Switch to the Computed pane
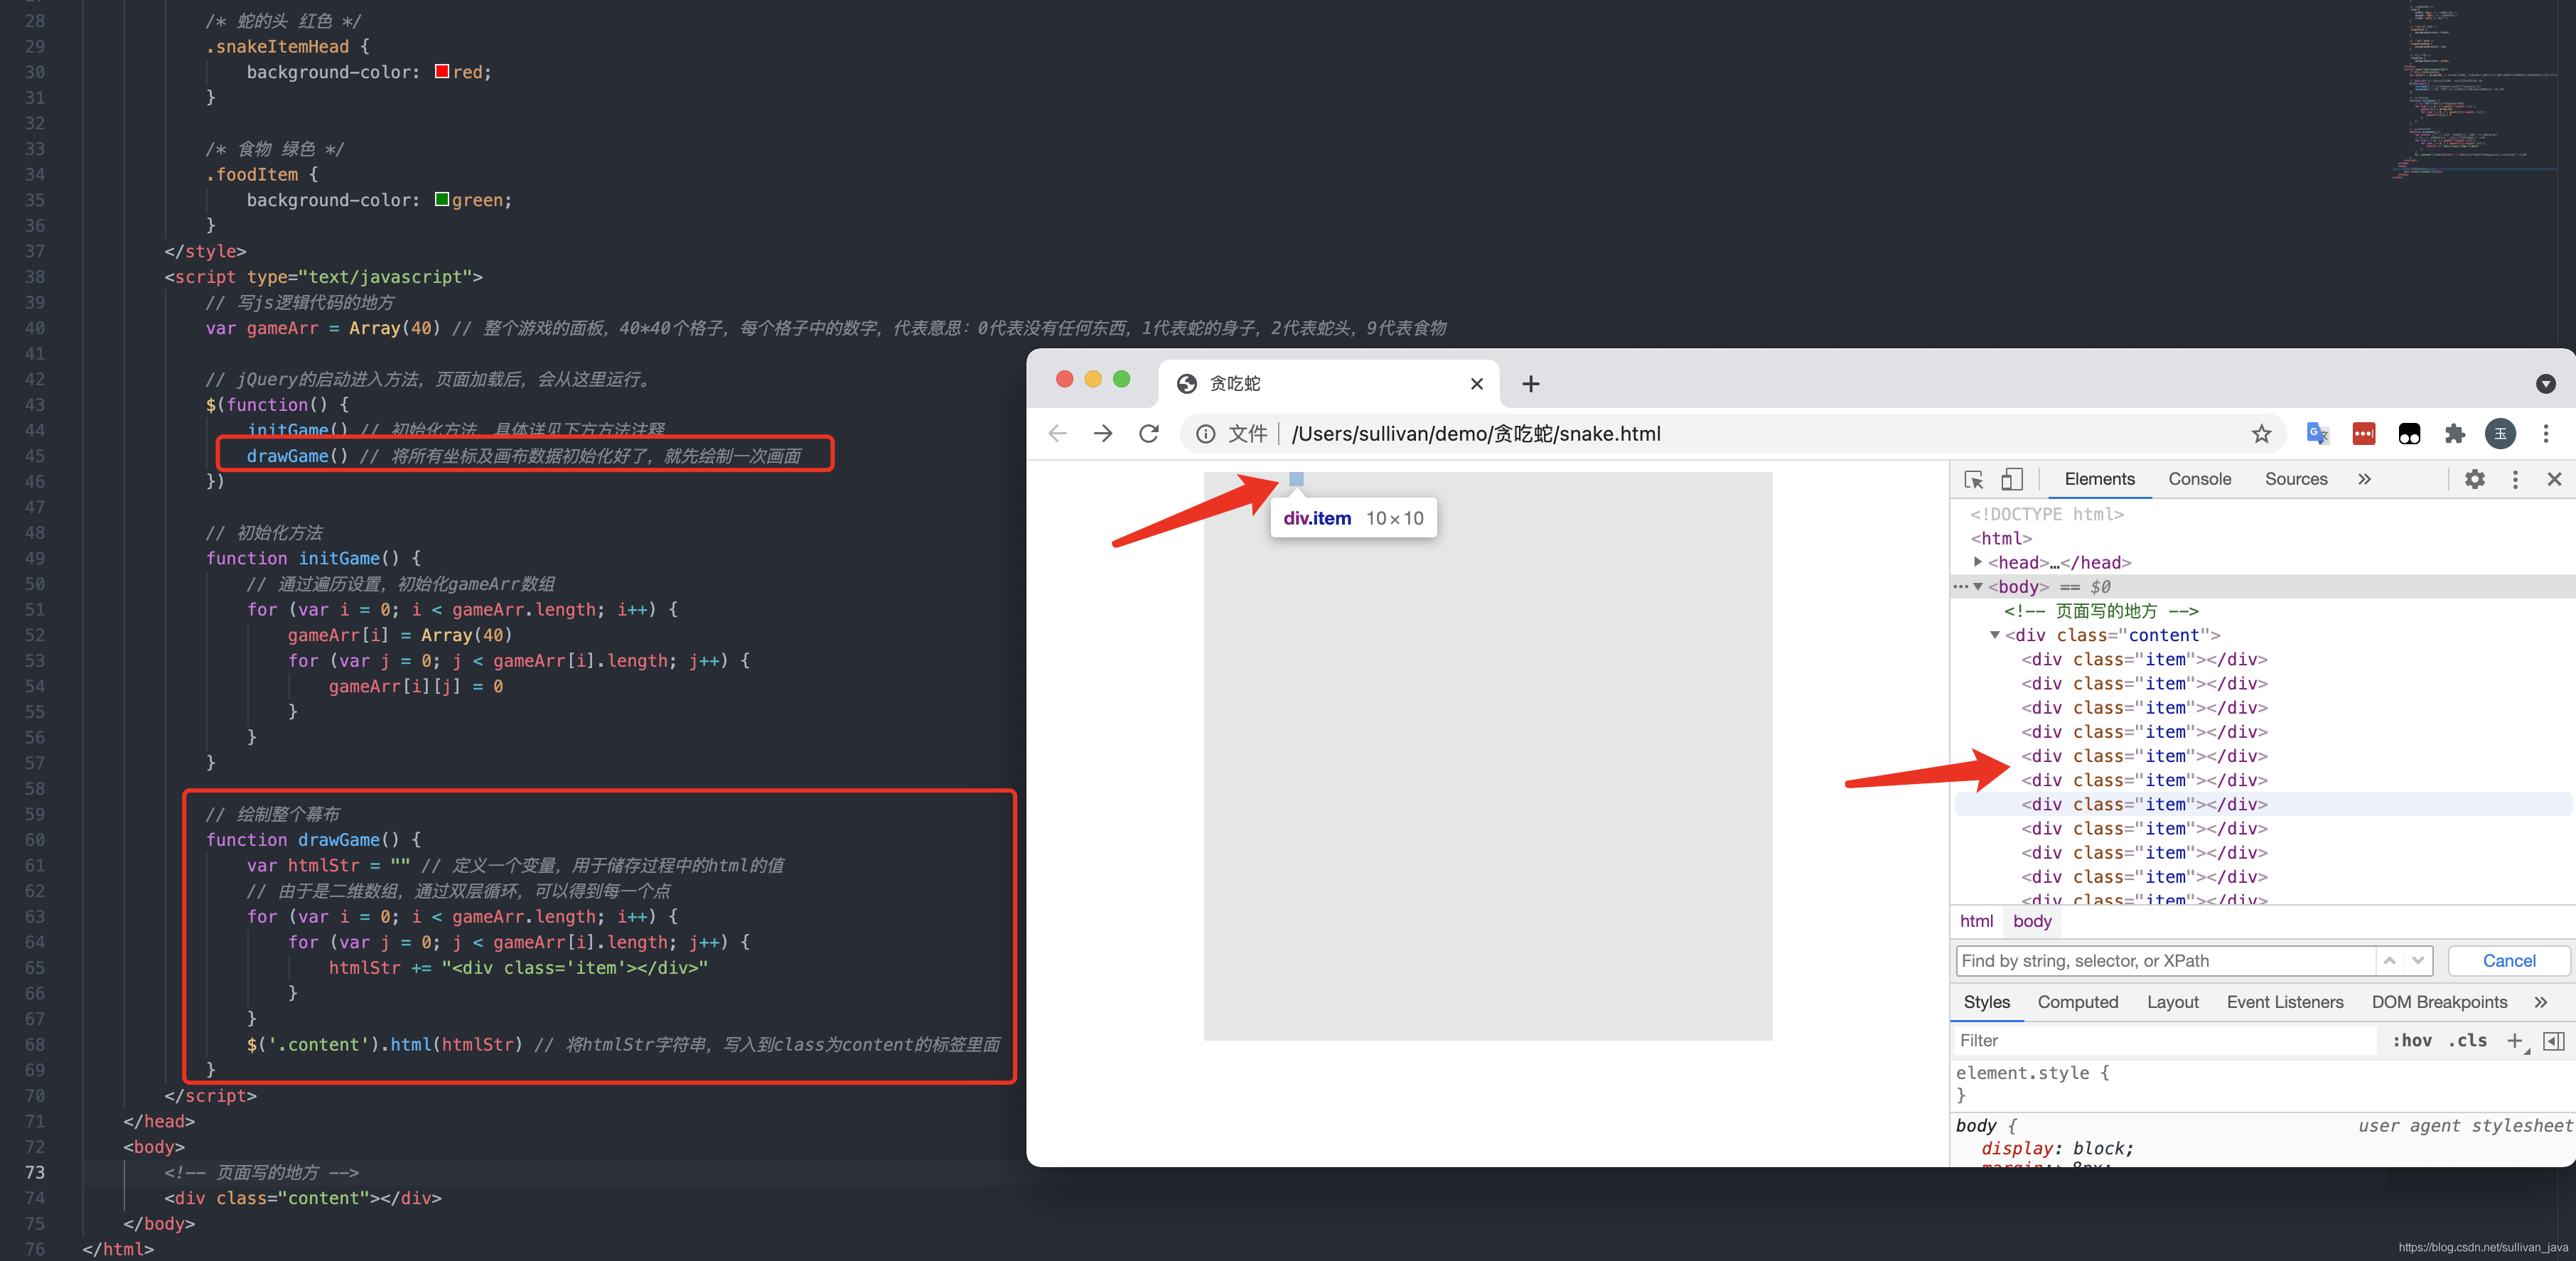Screen dimensions: 2576x1261 pos(2077,1002)
